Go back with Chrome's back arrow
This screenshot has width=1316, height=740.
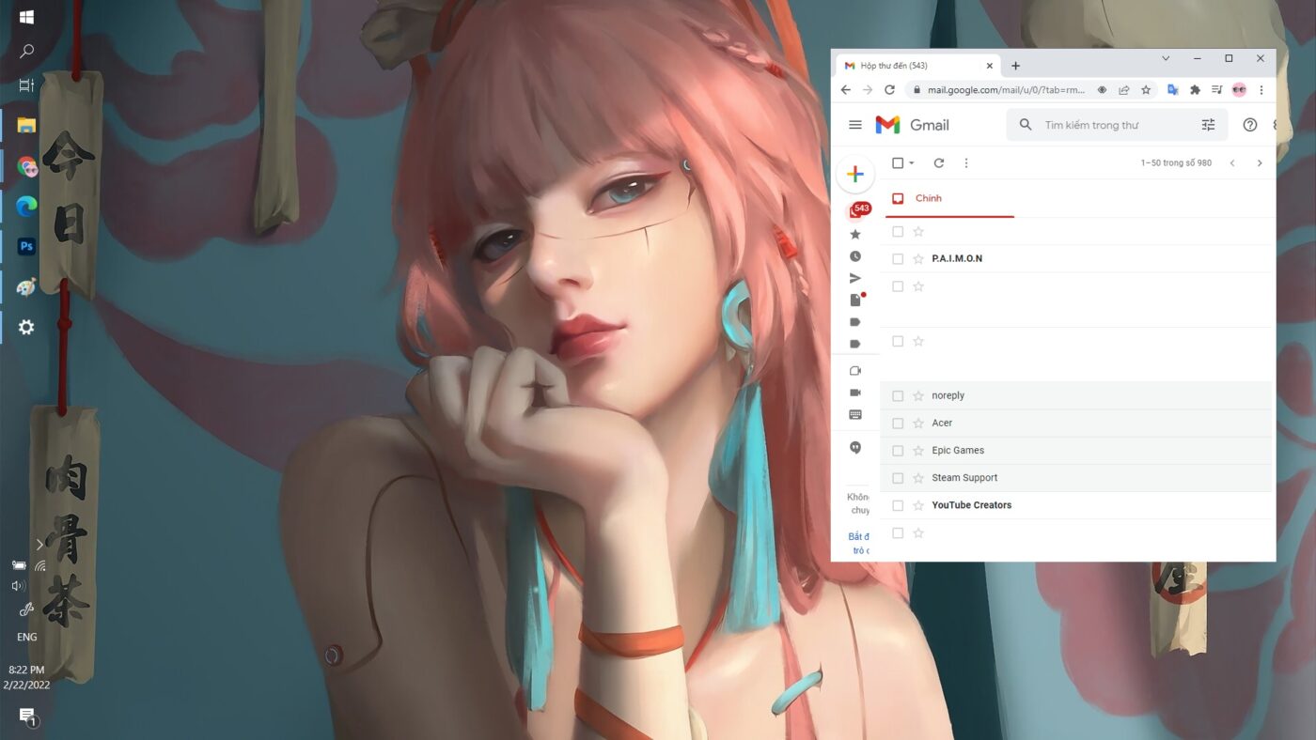[846, 90]
